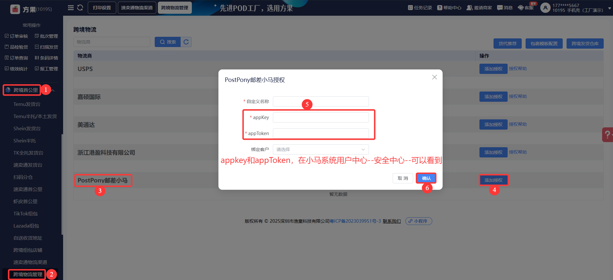Open the 报工管理 shortcut
The height and width of the screenshot is (280, 613).
pyautogui.click(x=46, y=69)
